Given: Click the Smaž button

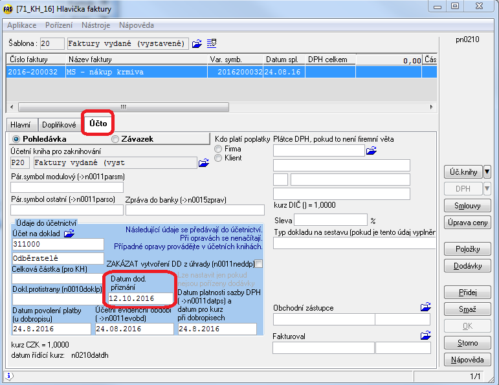Looking at the screenshot, I should tap(467, 309).
